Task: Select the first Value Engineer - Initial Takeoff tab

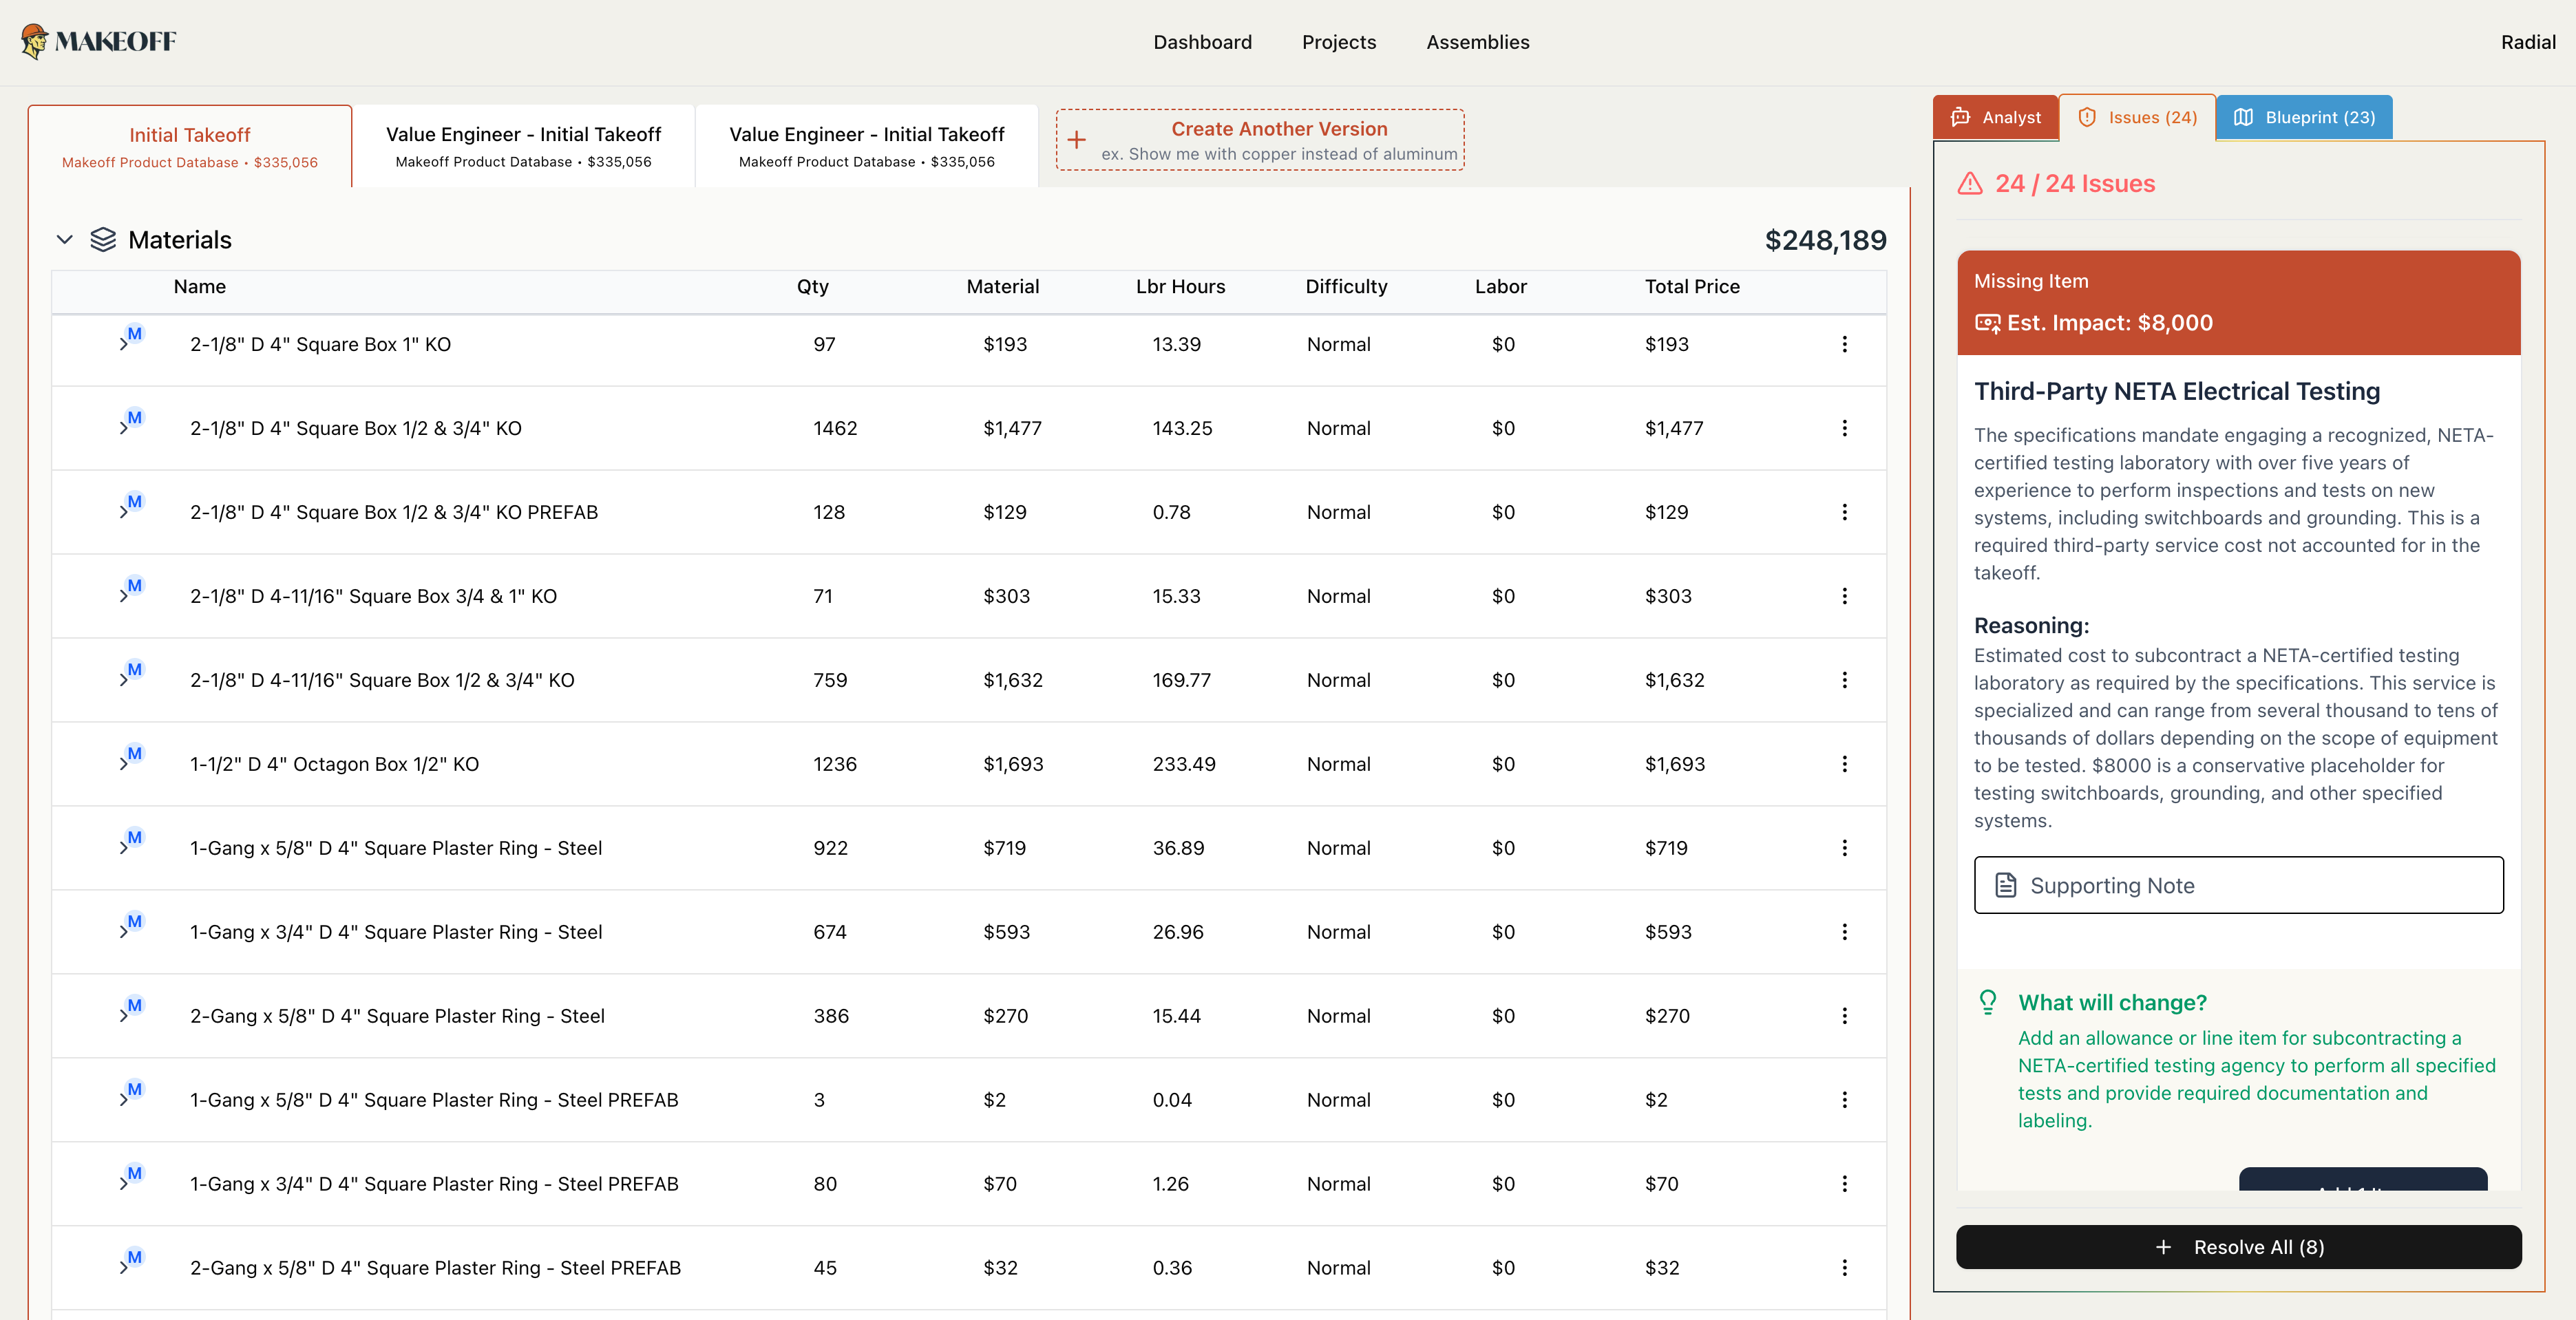Action: coord(524,145)
